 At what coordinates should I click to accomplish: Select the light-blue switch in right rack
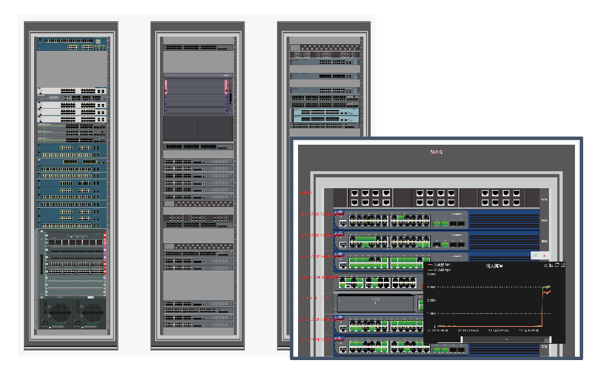[325, 115]
